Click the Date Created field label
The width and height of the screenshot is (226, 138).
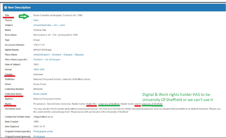(12, 122)
